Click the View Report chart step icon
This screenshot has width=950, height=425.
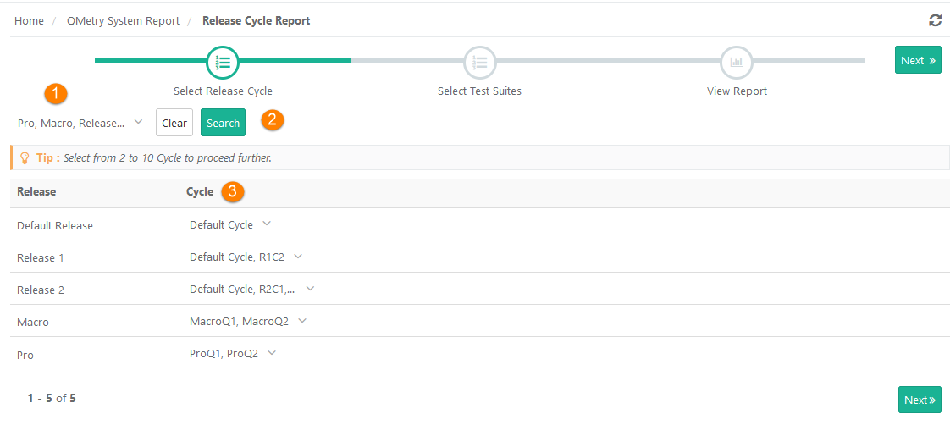[x=736, y=61]
